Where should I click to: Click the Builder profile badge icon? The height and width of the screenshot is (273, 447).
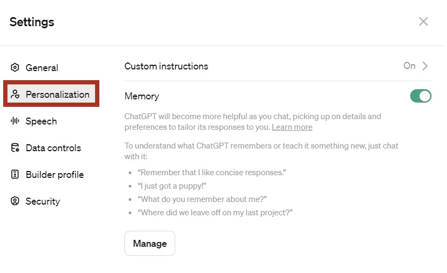point(15,175)
